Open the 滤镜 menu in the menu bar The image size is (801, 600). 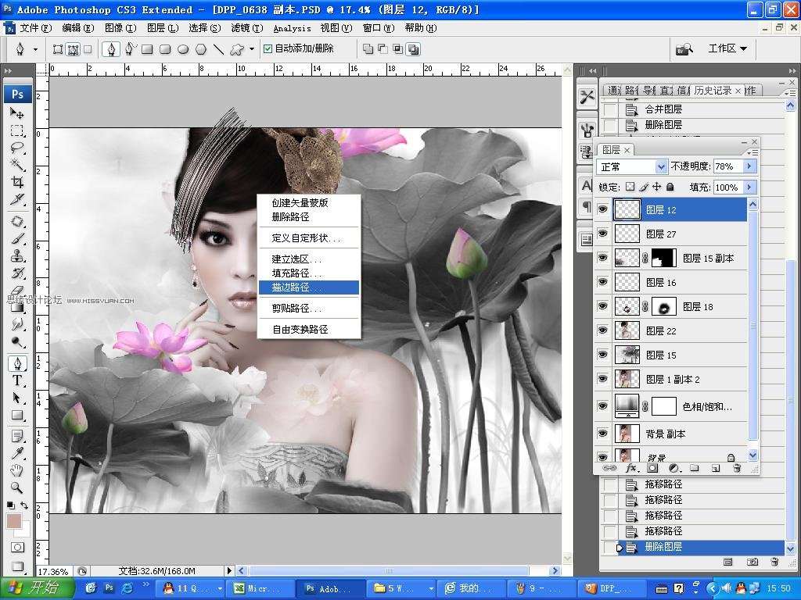pos(239,28)
